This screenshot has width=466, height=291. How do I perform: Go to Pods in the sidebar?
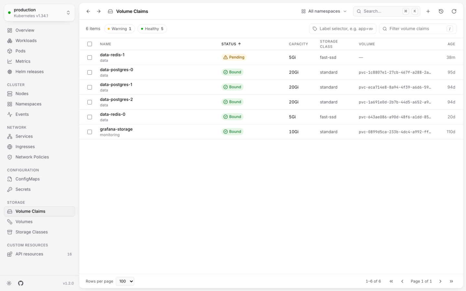point(39,51)
